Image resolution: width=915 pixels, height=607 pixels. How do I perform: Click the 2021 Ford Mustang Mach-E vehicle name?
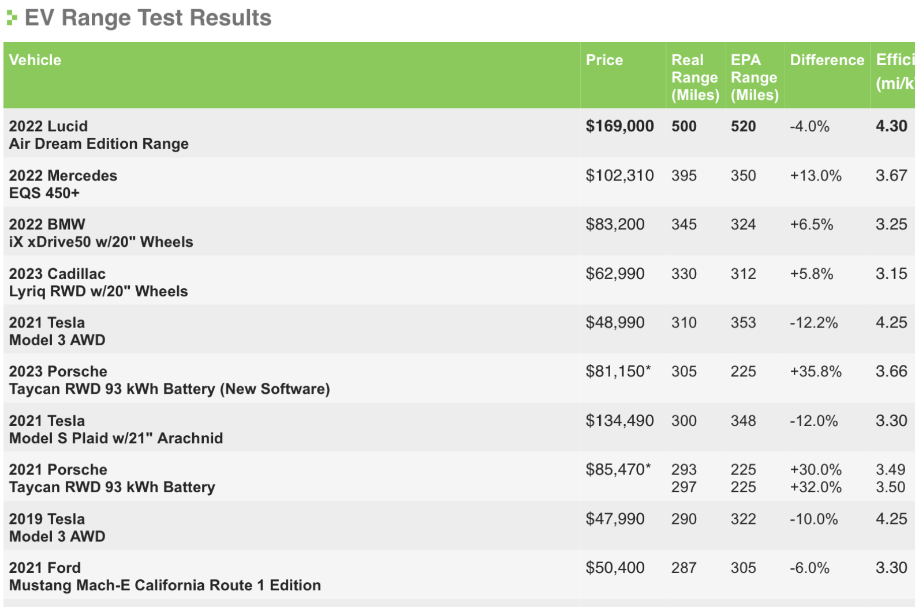coord(165,576)
